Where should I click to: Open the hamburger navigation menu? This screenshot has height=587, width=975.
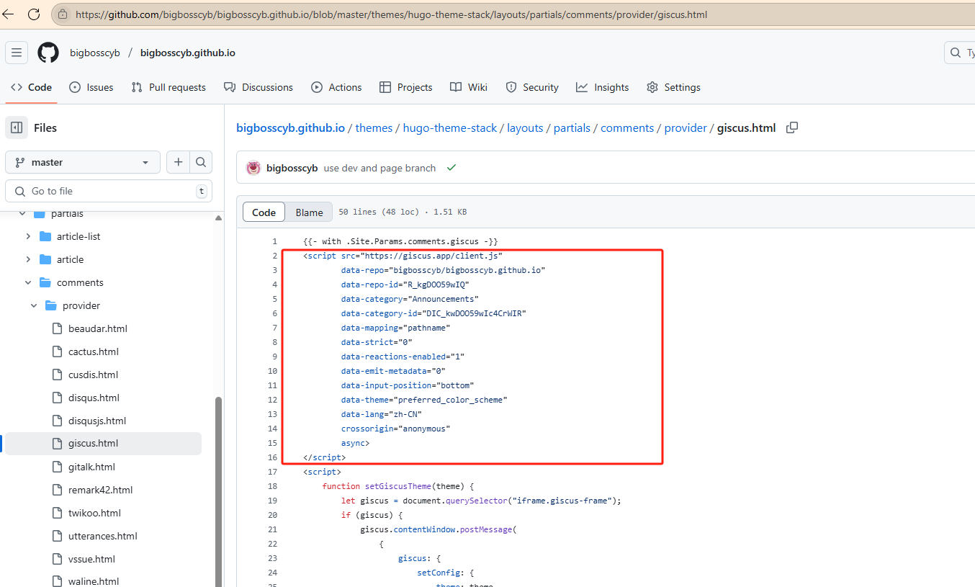coord(17,53)
